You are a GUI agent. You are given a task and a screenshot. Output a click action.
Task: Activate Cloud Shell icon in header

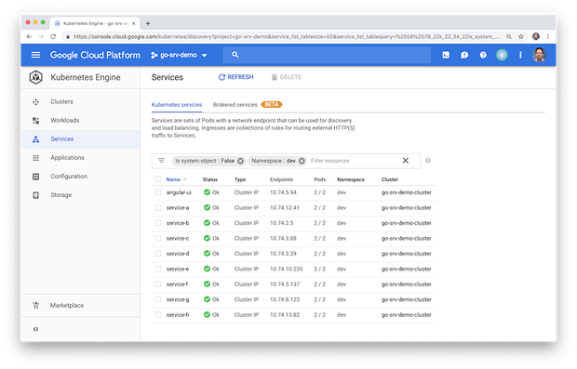[x=446, y=55]
